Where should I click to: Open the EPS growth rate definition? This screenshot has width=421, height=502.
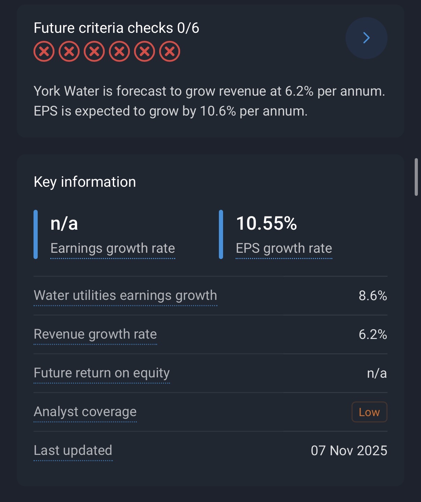tap(284, 248)
